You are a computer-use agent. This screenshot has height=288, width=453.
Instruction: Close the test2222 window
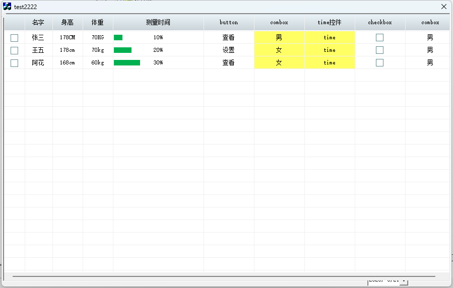tap(444, 7)
